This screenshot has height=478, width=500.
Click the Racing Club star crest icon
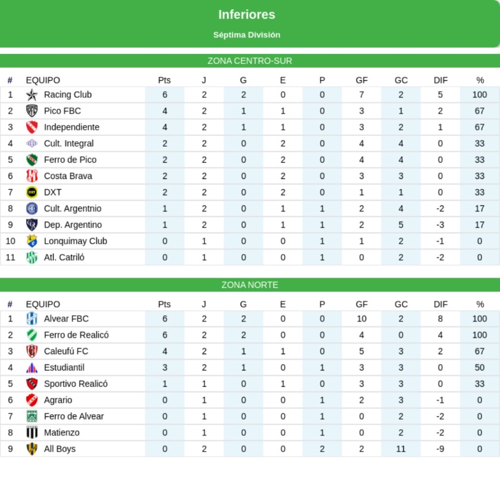[32, 95]
